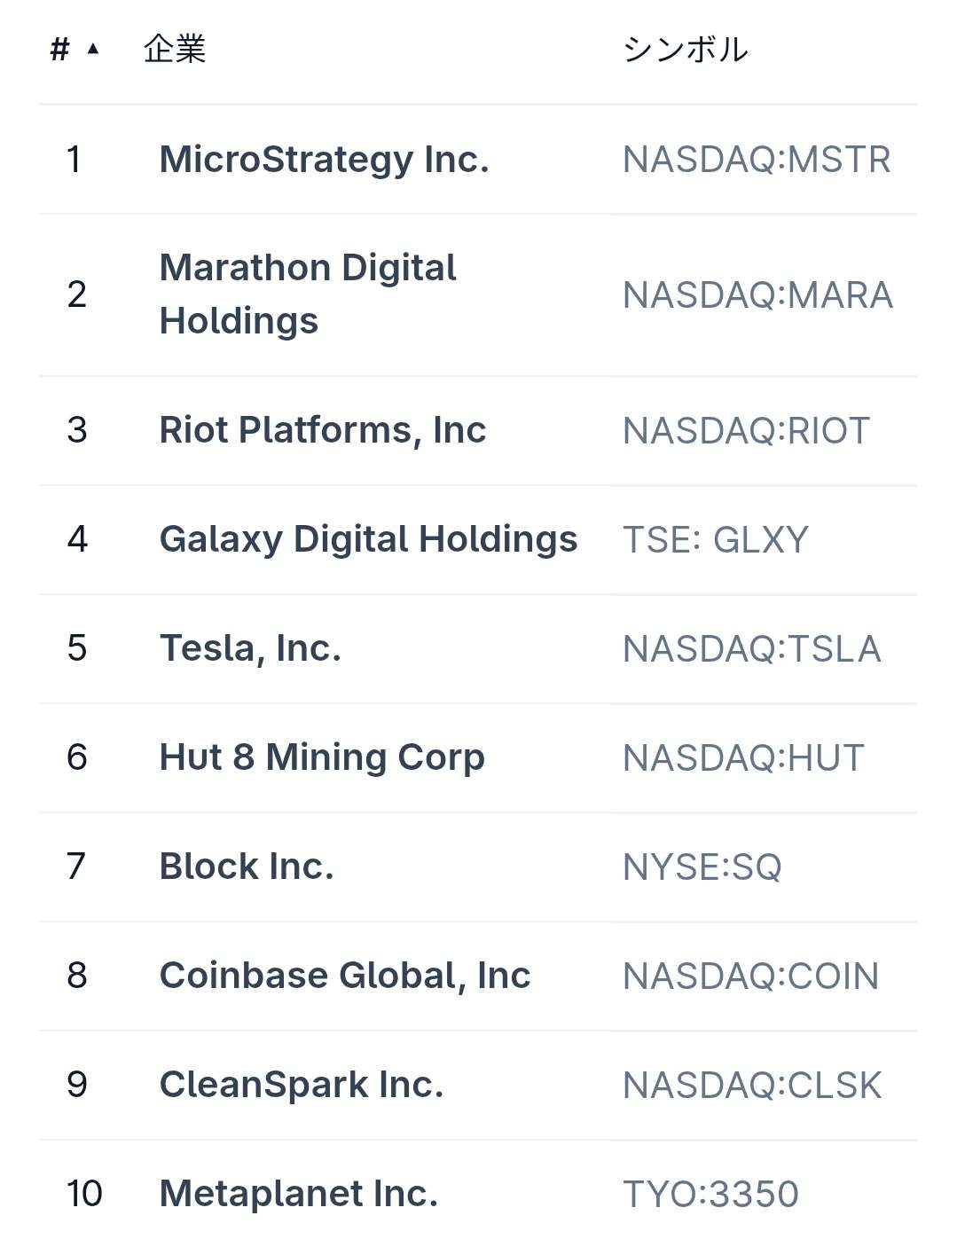The width and height of the screenshot is (957, 1247).
Task: Sort by the # rank column arrow
Action: pos(92,50)
